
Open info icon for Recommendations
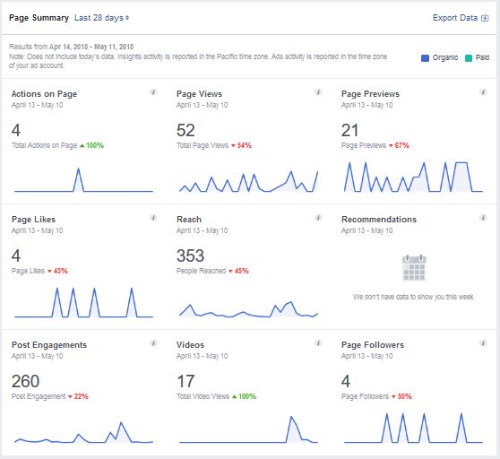coord(483,218)
